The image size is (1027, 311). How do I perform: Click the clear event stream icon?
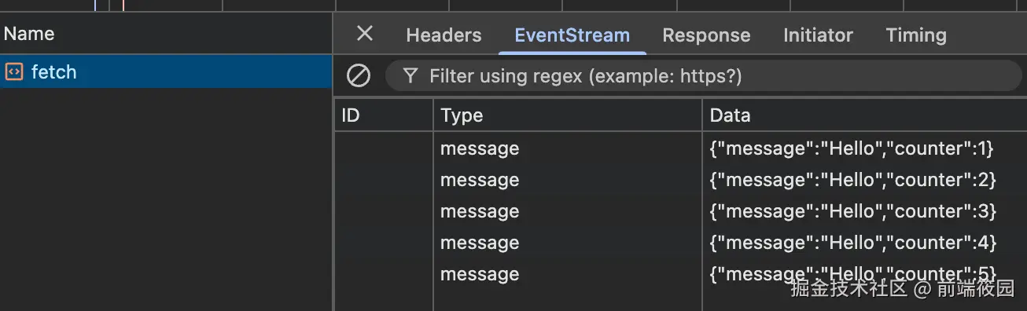pyautogui.click(x=359, y=75)
